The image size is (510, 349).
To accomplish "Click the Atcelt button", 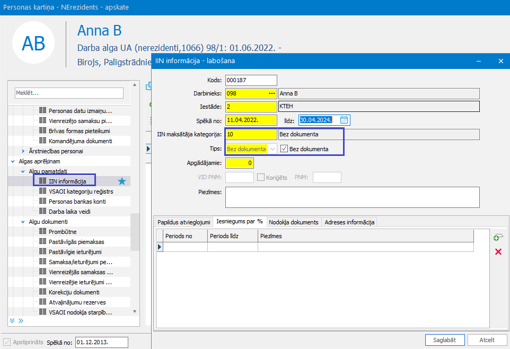I will [x=487, y=340].
